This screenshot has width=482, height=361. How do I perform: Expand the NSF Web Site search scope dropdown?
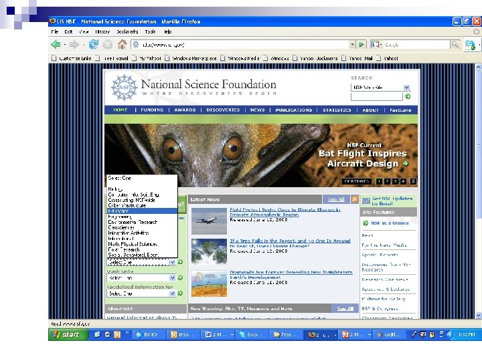click(x=406, y=88)
